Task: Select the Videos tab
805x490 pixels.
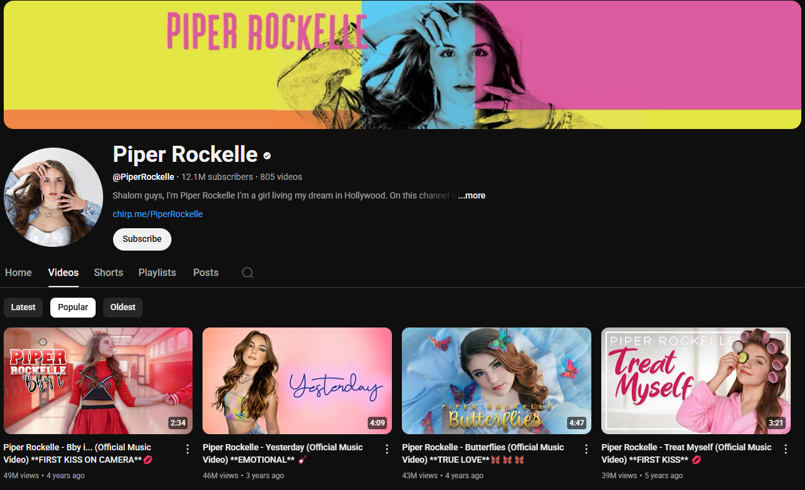Action: (x=63, y=272)
